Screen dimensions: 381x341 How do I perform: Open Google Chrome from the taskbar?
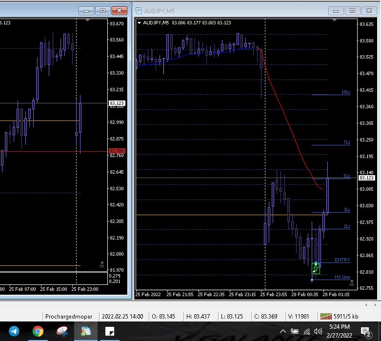38,331
